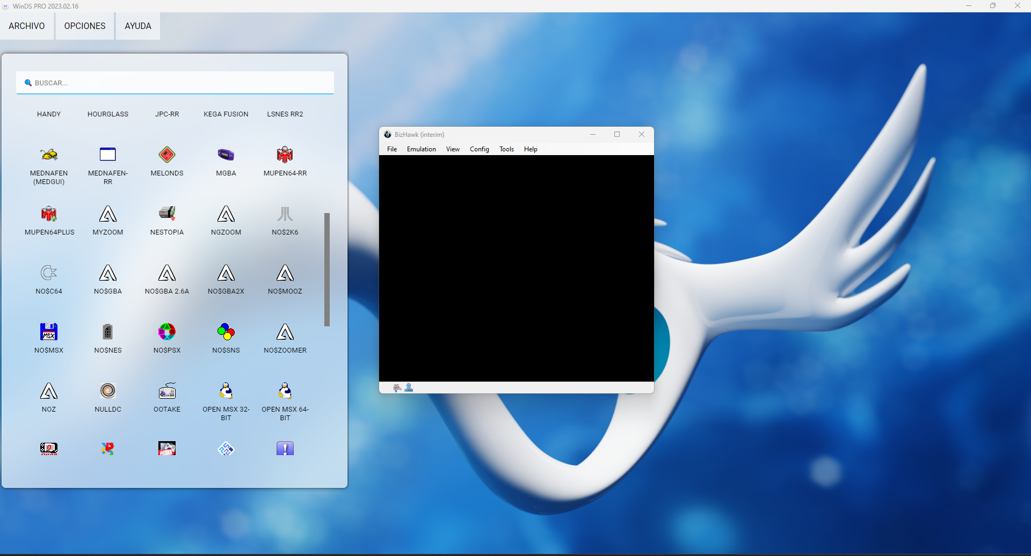Launch the NO$SNS colored circles icon
This screenshot has width=1031, height=556.
pyautogui.click(x=226, y=332)
